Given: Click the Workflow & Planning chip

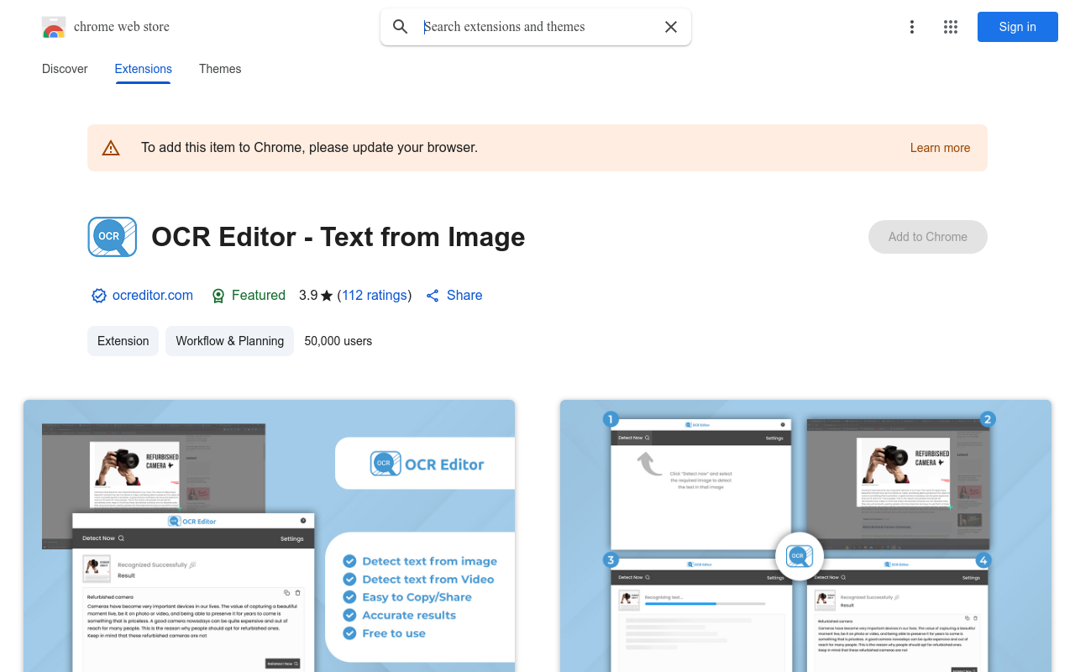Looking at the screenshot, I should point(230,341).
